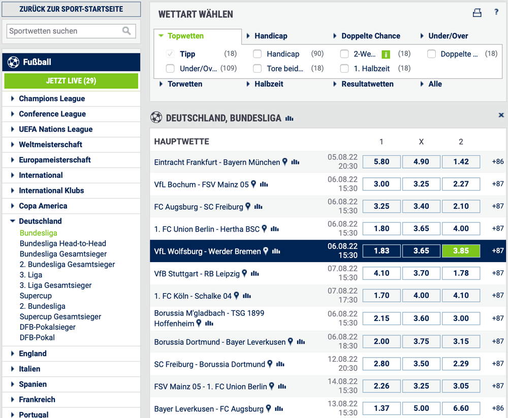Click location pin for FC Augsburg - SC Freiburg
Viewport: 508px width, 418px height.
pyautogui.click(x=248, y=206)
